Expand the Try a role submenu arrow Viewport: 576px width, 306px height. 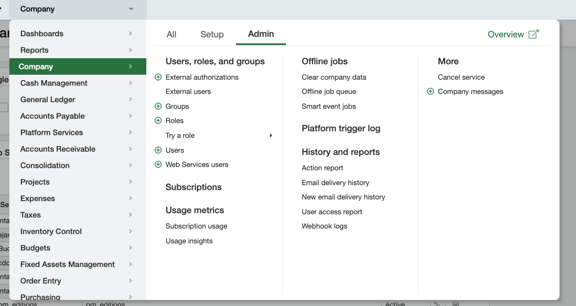pyautogui.click(x=271, y=135)
